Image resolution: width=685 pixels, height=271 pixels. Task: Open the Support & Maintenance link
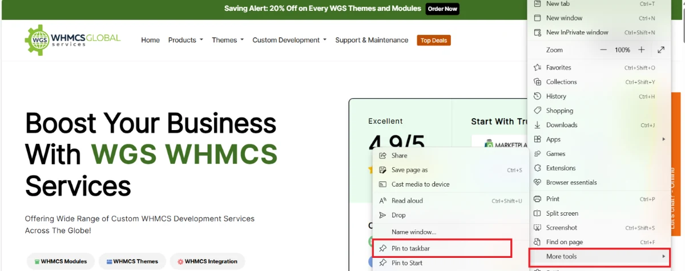coord(372,40)
